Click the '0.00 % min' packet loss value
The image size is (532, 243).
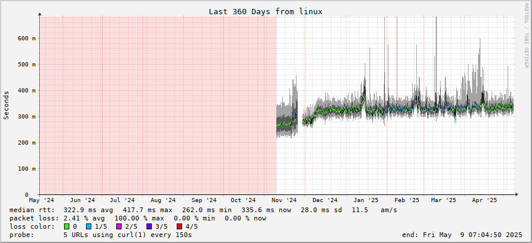pos(194,218)
